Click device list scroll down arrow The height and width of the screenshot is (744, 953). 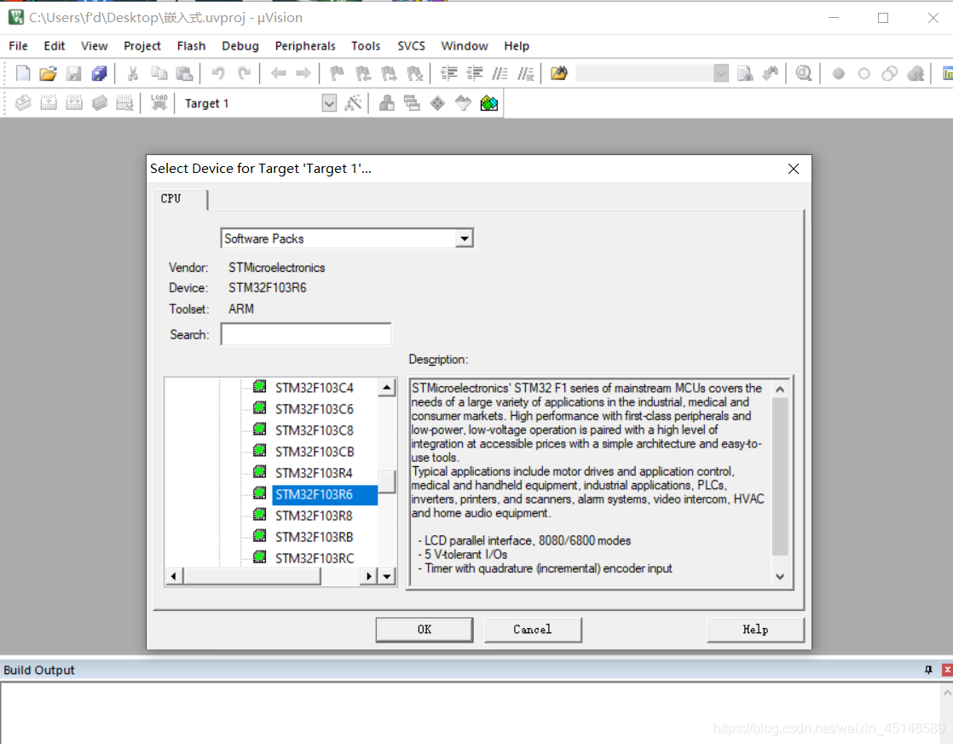386,576
